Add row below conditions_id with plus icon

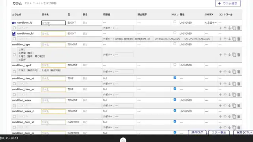pos(220,39)
